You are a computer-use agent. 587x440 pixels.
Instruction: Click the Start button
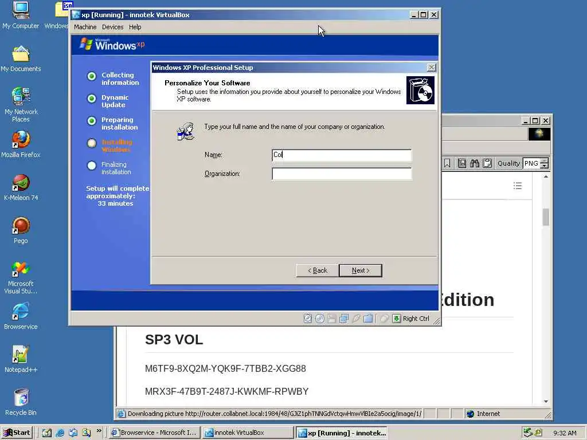17,433
